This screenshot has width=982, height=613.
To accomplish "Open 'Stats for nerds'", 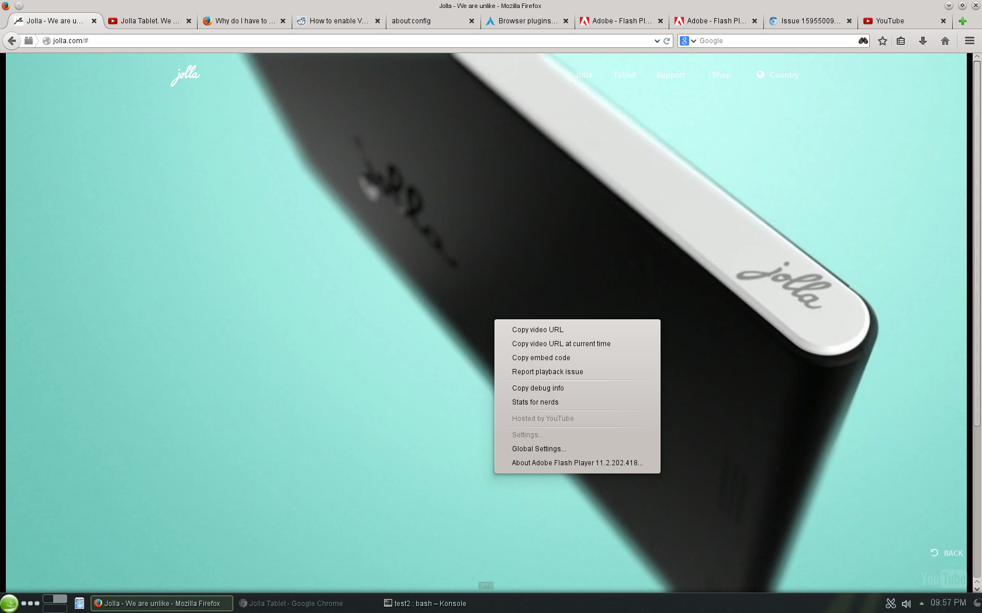I will (578, 402).
